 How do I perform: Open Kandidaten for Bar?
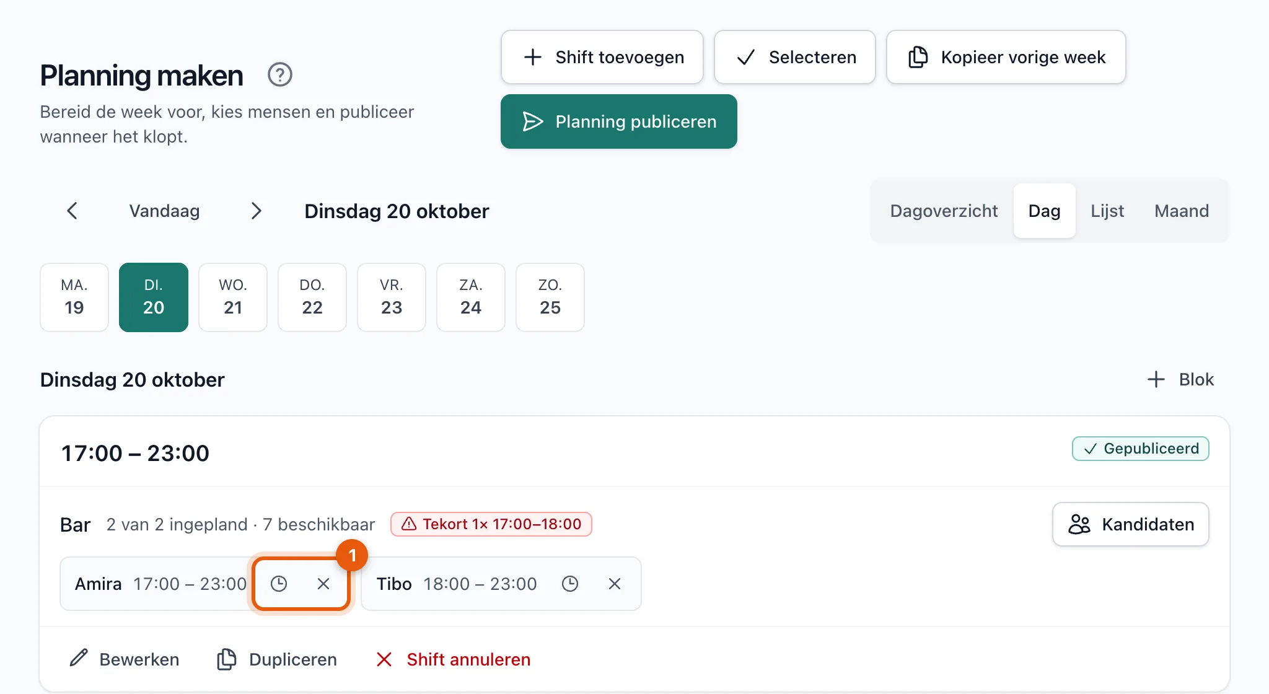pyautogui.click(x=1131, y=524)
